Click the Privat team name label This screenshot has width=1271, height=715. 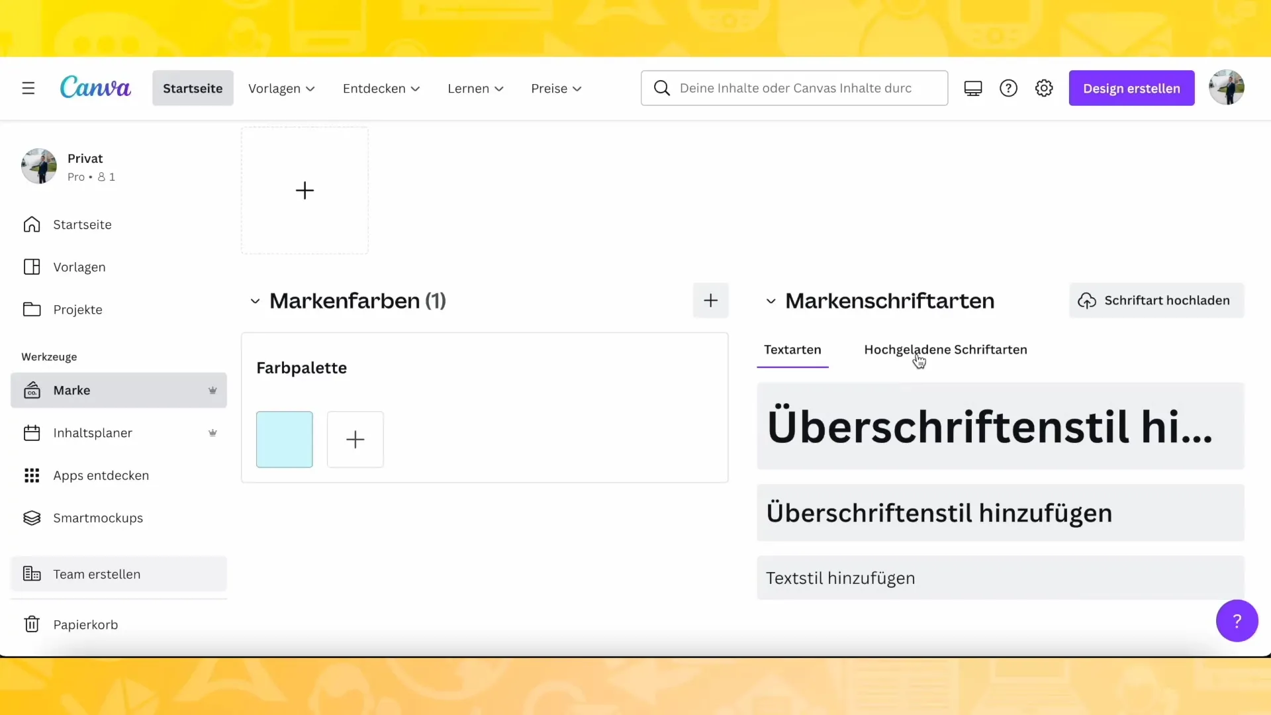85,159
